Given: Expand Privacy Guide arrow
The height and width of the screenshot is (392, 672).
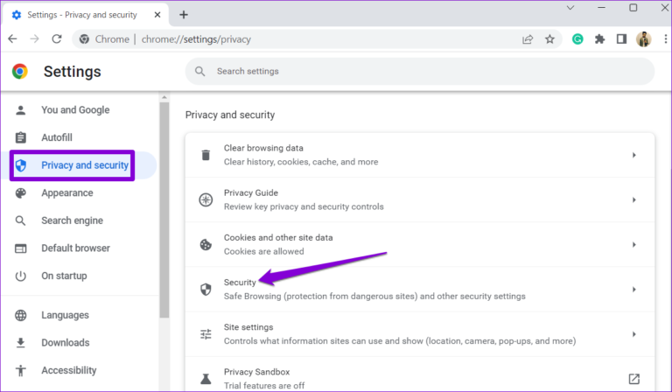Looking at the screenshot, I should (x=633, y=199).
